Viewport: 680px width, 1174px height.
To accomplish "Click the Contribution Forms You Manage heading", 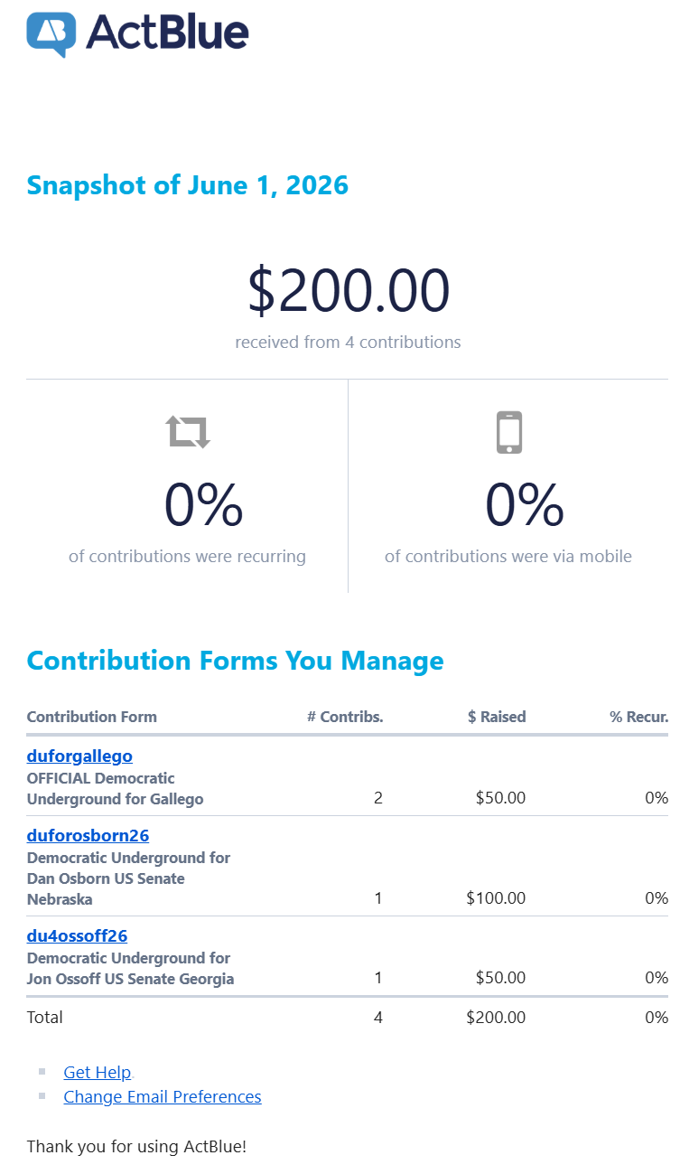I will [x=235, y=661].
